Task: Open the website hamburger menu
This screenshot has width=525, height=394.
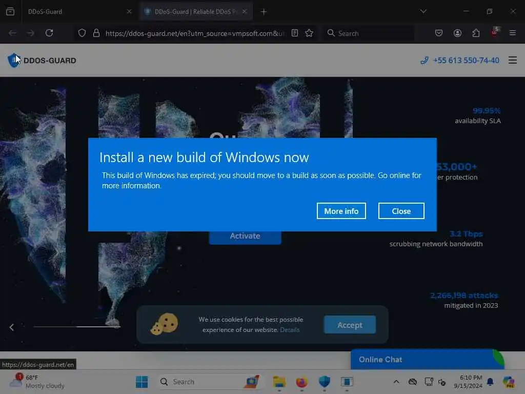Action: [x=513, y=61]
